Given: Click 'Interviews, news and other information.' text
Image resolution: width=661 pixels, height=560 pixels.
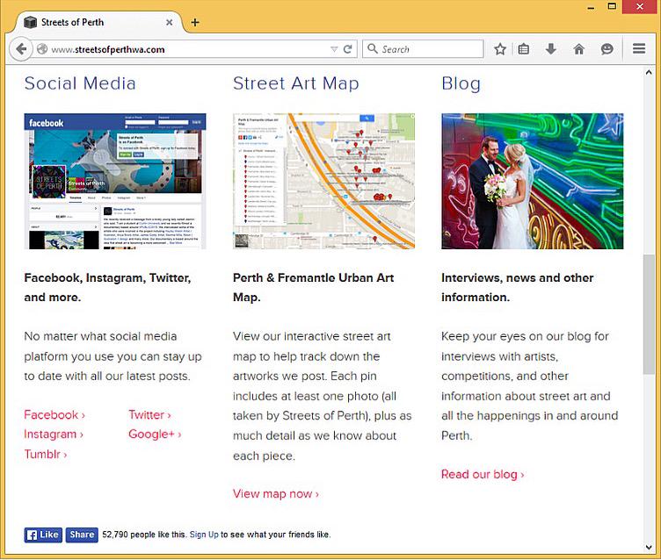Looking at the screenshot, I should tap(517, 288).
